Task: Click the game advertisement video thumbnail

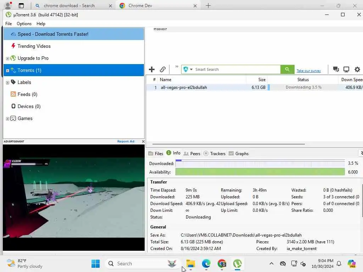Action: click(x=74, y=198)
